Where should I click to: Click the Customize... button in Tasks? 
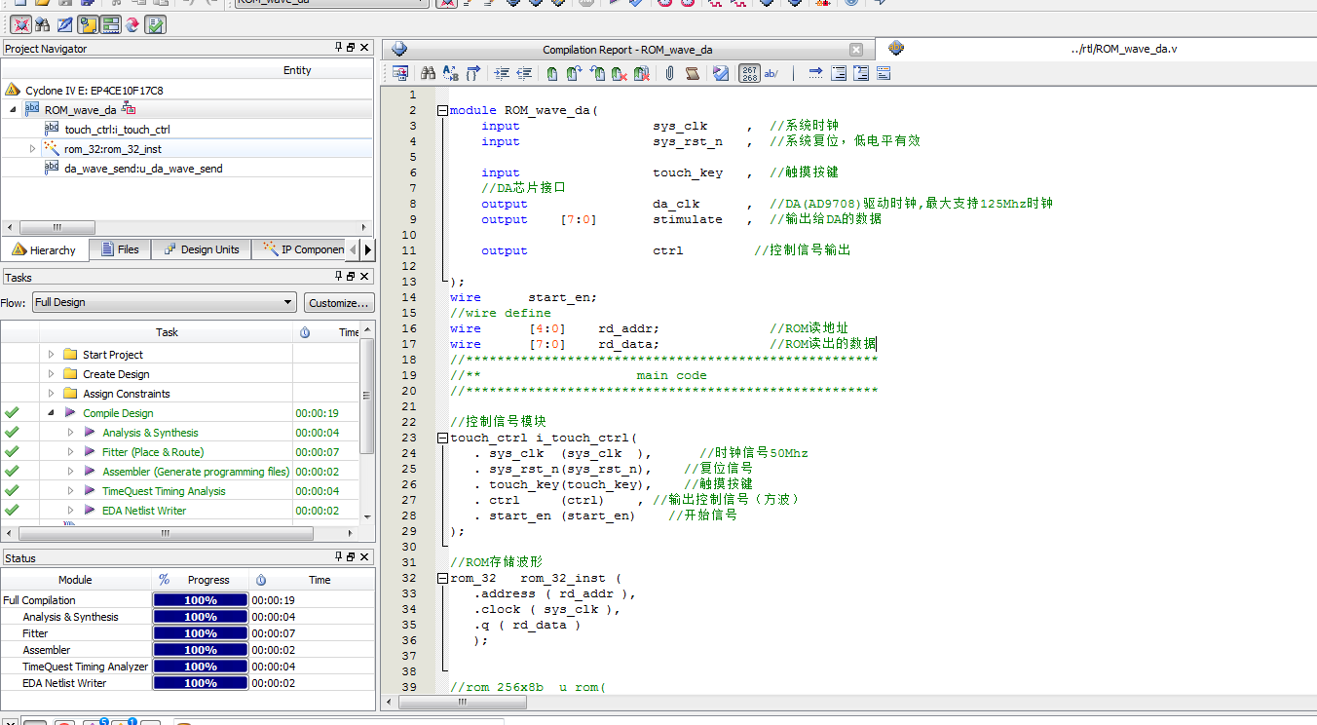point(339,302)
